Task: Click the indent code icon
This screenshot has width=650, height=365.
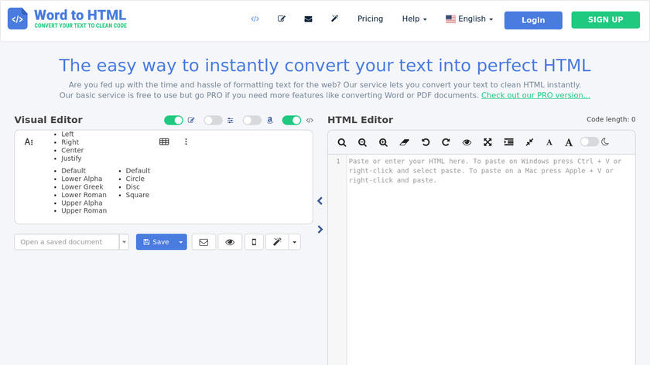Action: 508,142
